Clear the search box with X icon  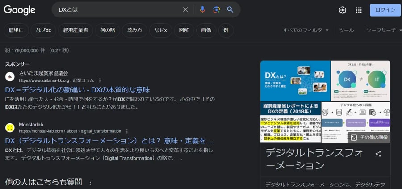click(185, 10)
